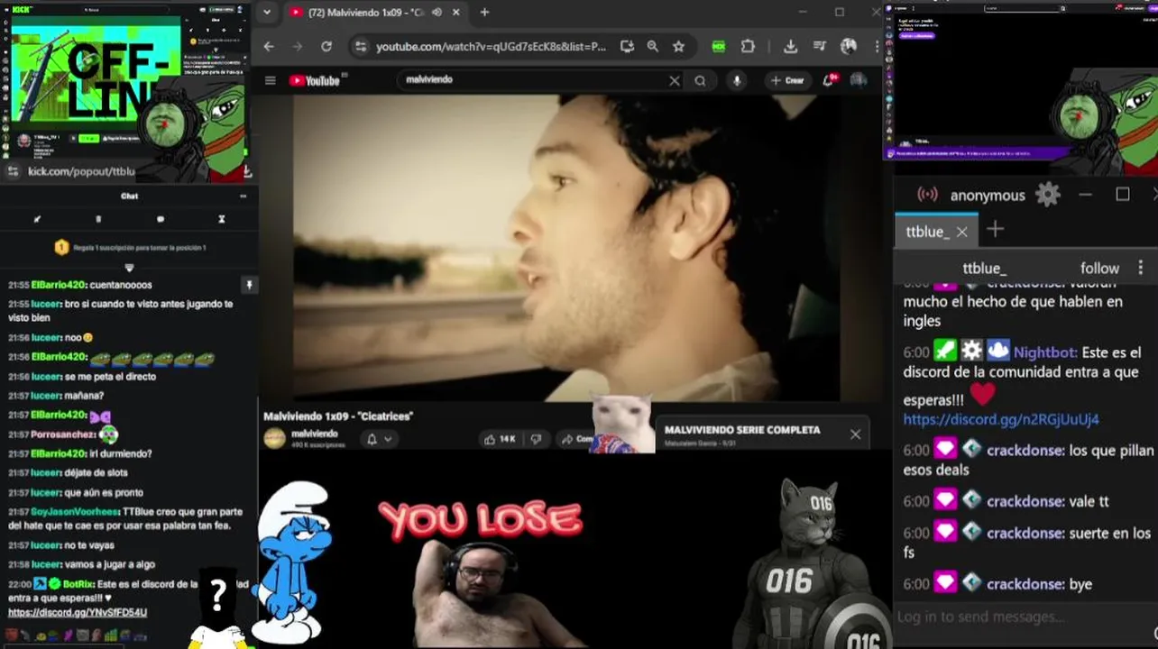Clear the YouTube search text

674,81
